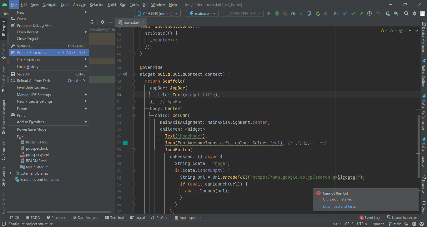Open CPH1943 (mobile) device dropdown

pos(158,13)
